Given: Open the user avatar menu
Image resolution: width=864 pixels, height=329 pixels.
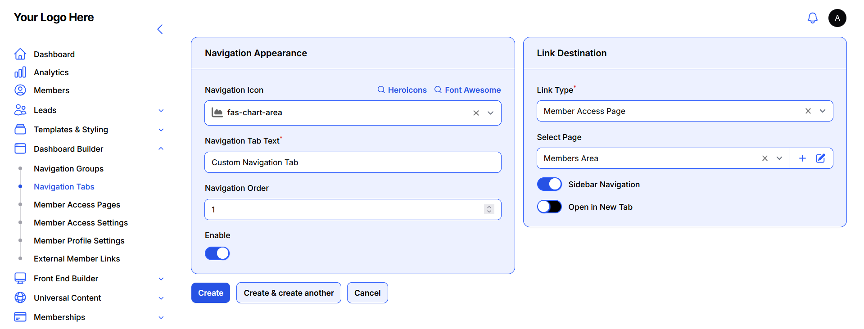Looking at the screenshot, I should click(x=837, y=18).
